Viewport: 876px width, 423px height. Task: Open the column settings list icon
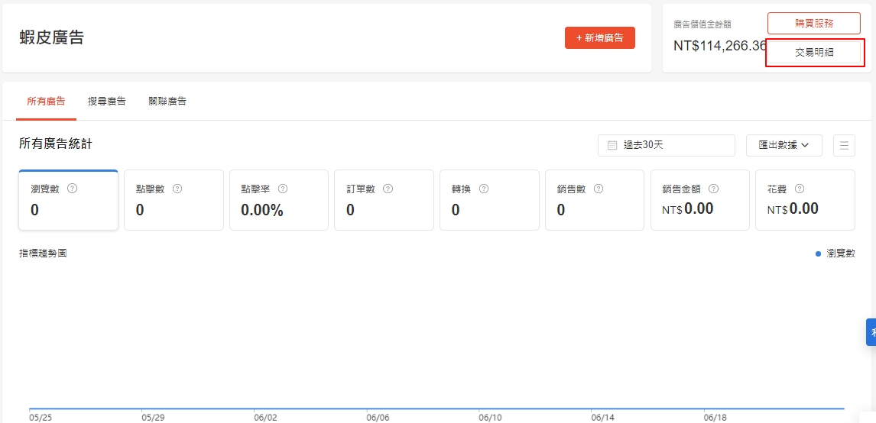pos(844,145)
